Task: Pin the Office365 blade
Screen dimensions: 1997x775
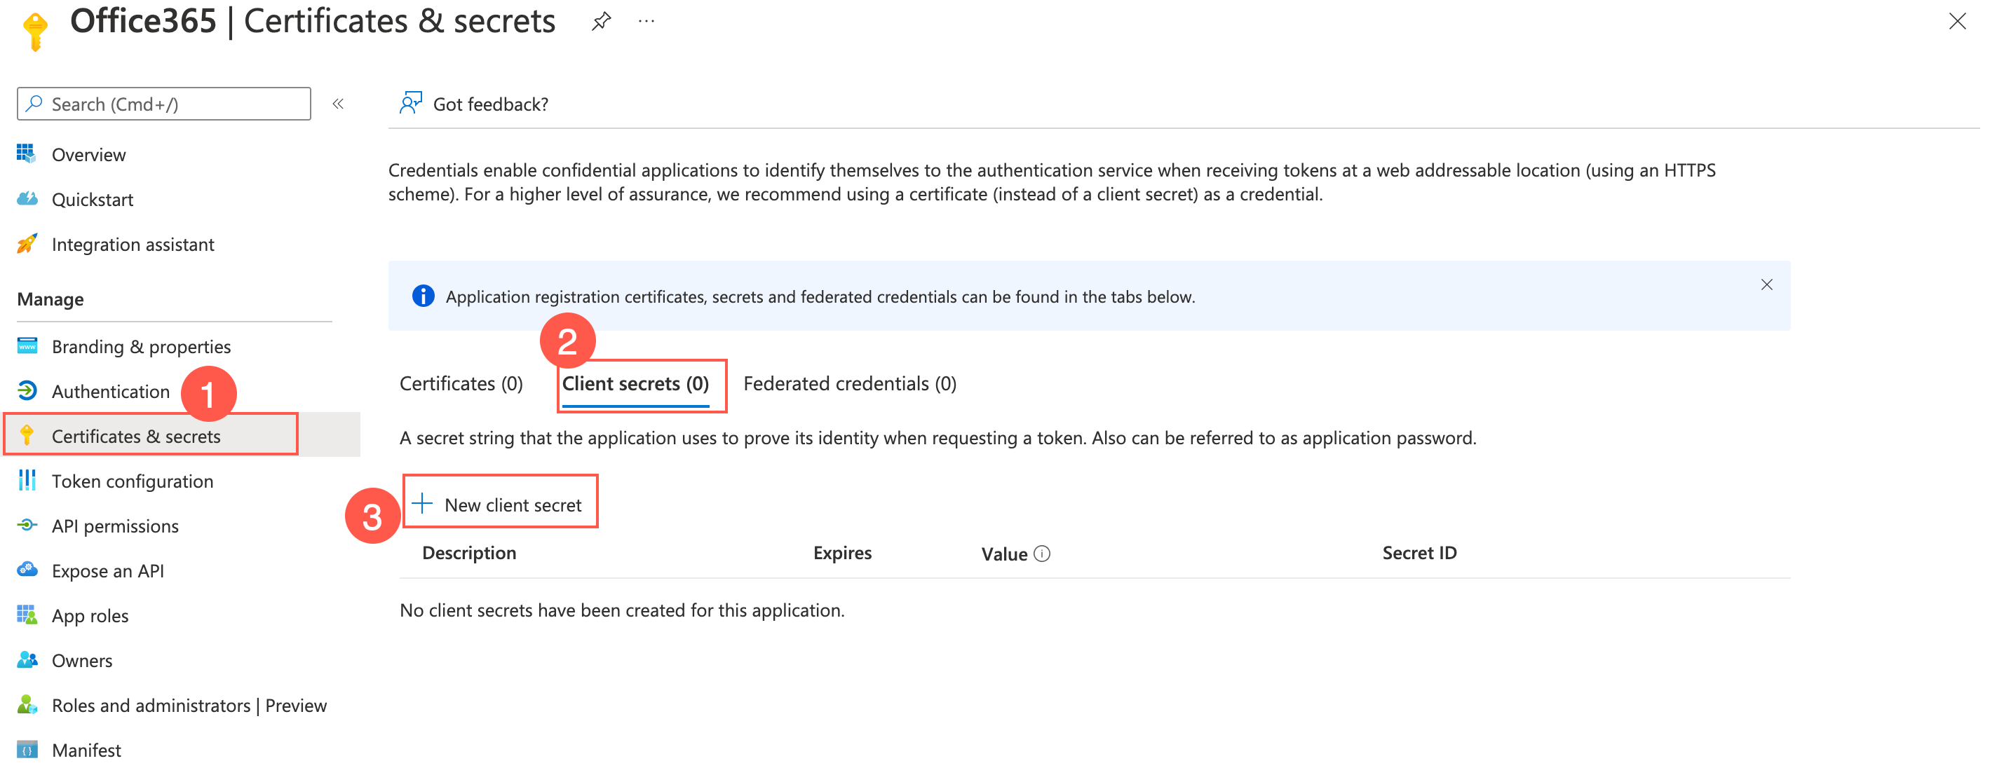Action: tap(601, 22)
